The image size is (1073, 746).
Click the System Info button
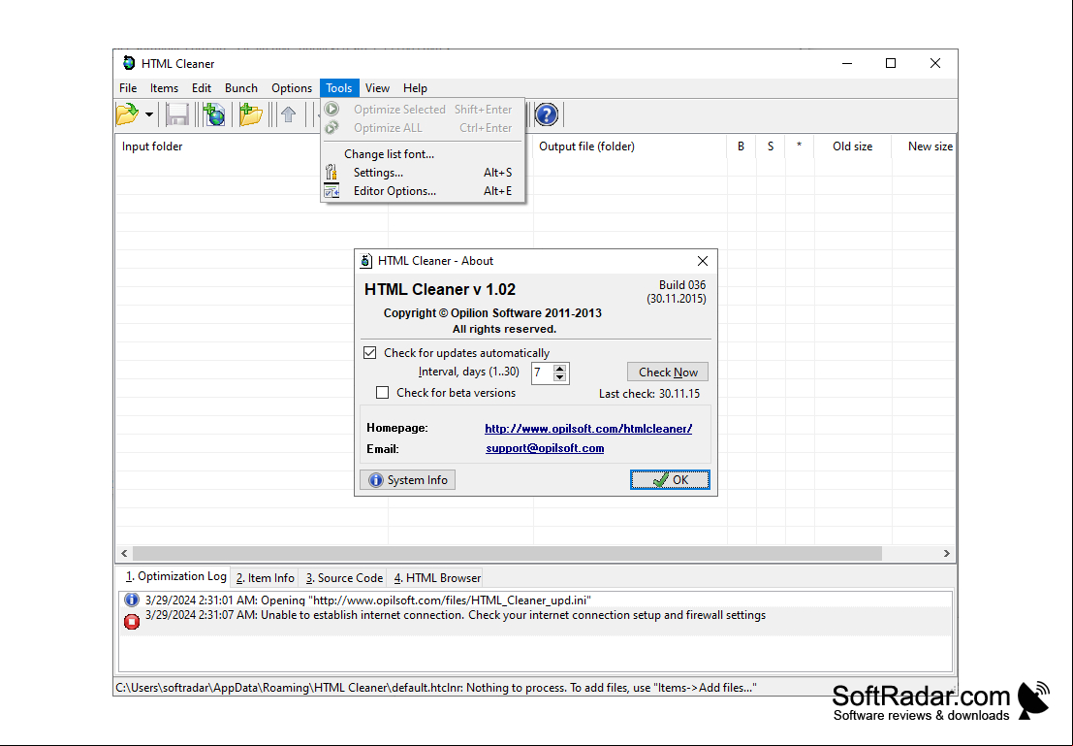(x=408, y=480)
